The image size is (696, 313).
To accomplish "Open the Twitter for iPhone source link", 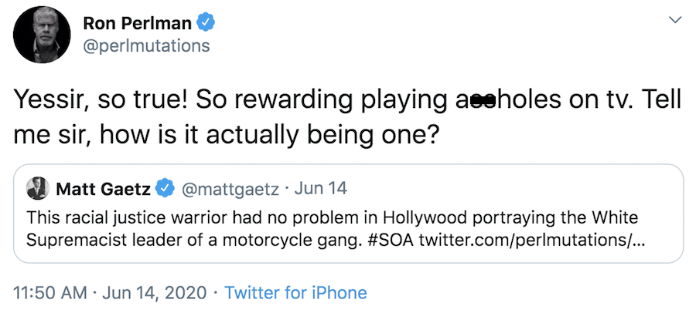I will pos(295,293).
